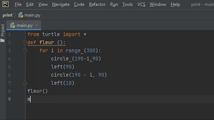Click the print project breadcrumb
Image resolution: width=214 pixels, height=120 pixels.
point(7,15)
